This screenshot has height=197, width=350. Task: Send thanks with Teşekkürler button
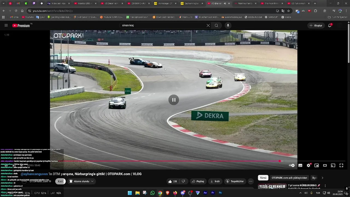pyautogui.click(x=235, y=181)
